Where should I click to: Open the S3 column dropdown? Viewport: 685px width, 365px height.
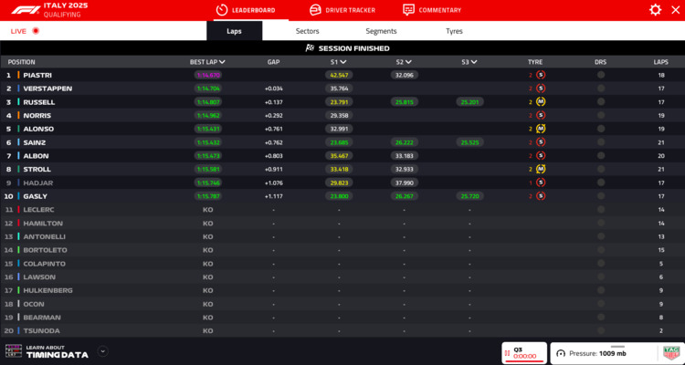(x=474, y=62)
